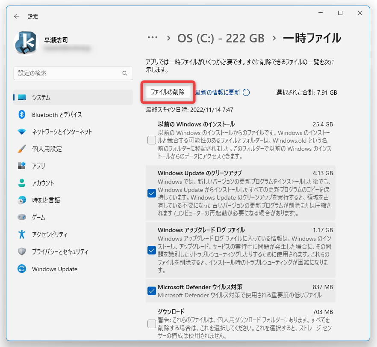
Task: Open 個人用設定 label
Action: click(x=47, y=149)
